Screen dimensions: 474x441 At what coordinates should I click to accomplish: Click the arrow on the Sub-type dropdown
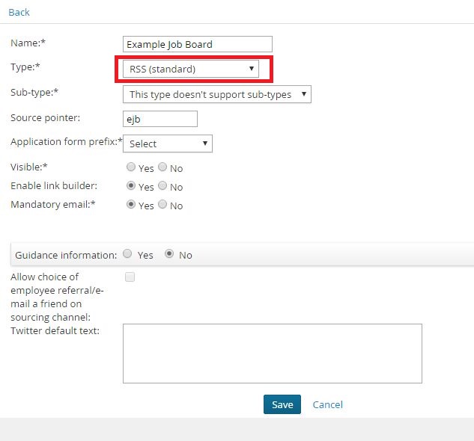click(304, 95)
